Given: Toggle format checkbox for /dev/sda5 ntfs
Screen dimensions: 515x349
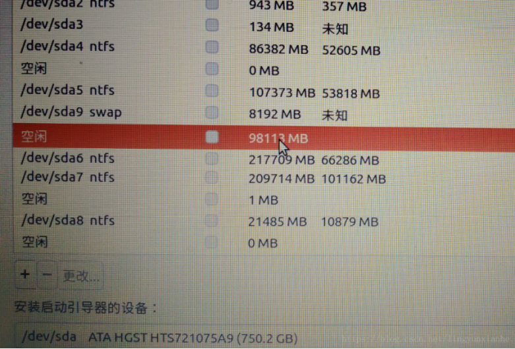Looking at the screenshot, I should click(x=212, y=91).
